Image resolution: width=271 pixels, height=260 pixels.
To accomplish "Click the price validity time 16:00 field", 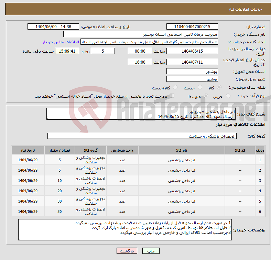I will click(x=140, y=62).
